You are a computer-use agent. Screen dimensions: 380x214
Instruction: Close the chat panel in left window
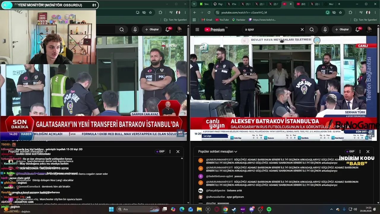click(178, 152)
